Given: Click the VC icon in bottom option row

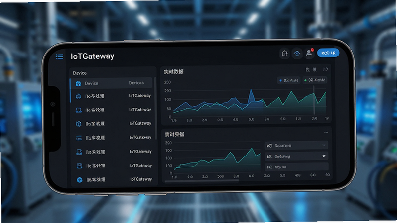Looking at the screenshot, I should [x=270, y=167].
